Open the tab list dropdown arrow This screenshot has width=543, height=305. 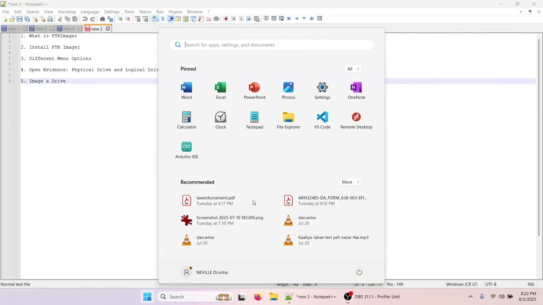[530, 12]
